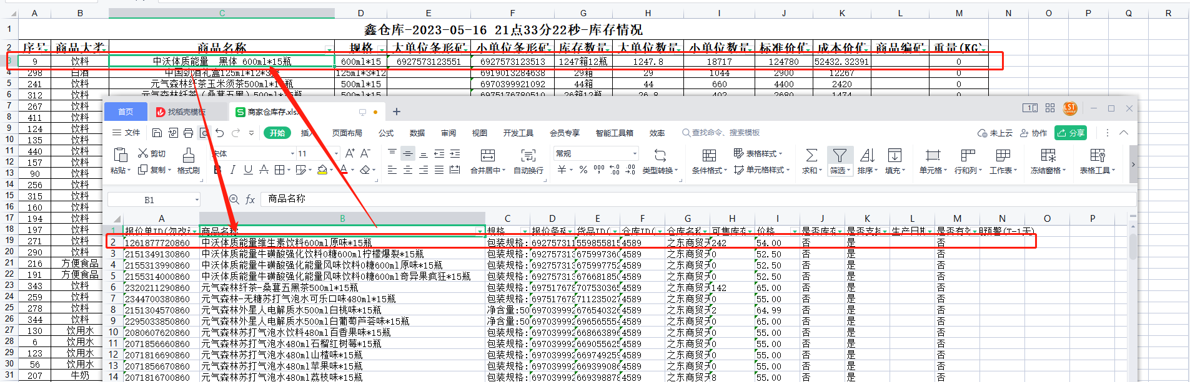Click the AutoSum (求和) sigma icon
The width and height of the screenshot is (1190, 382).
click(811, 155)
